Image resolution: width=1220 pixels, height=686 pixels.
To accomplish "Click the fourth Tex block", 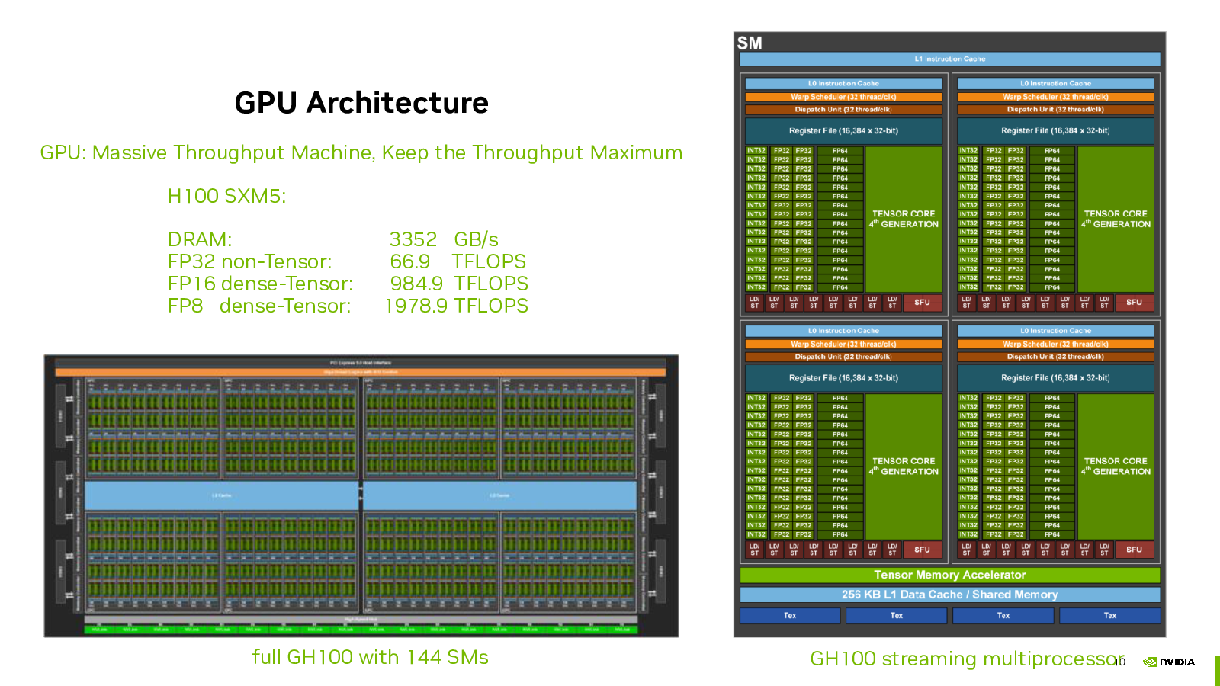I will pyautogui.click(x=1110, y=616).
